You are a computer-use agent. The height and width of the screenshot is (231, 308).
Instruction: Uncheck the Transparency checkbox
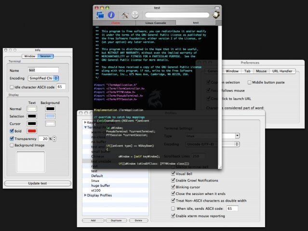(12, 139)
